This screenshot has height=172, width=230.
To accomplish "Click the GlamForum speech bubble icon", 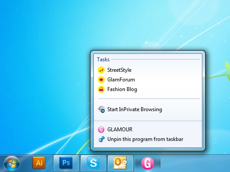I will coord(101,80).
